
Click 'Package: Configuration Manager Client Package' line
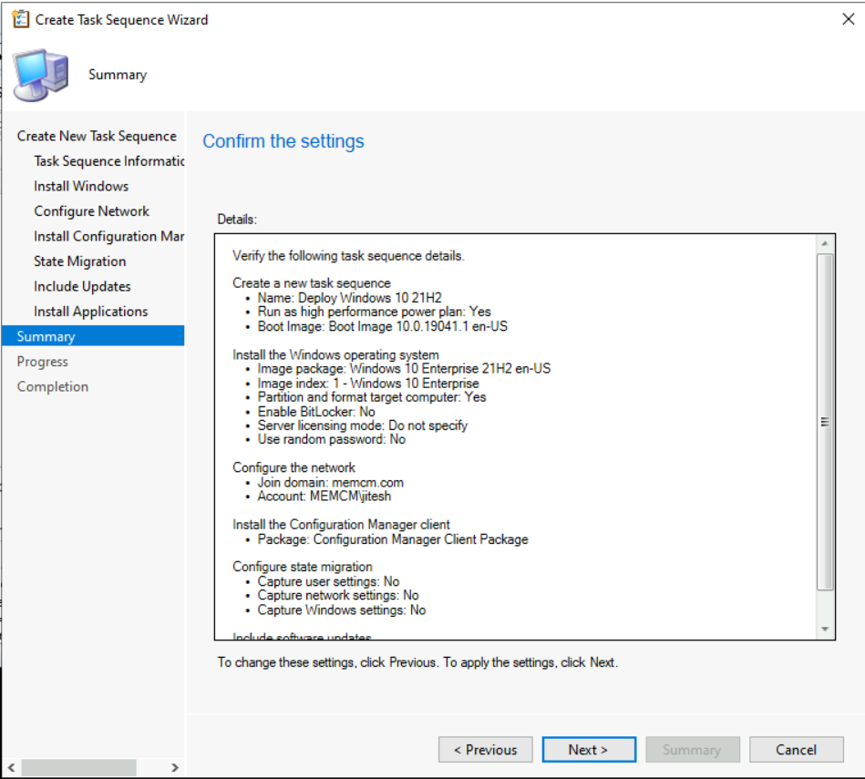(393, 539)
